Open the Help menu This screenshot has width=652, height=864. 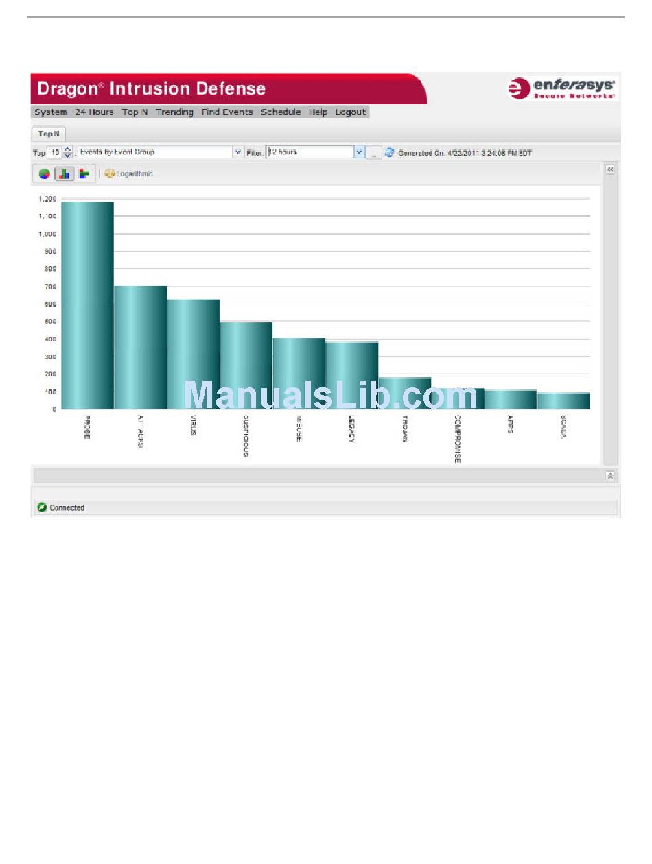[x=318, y=112]
